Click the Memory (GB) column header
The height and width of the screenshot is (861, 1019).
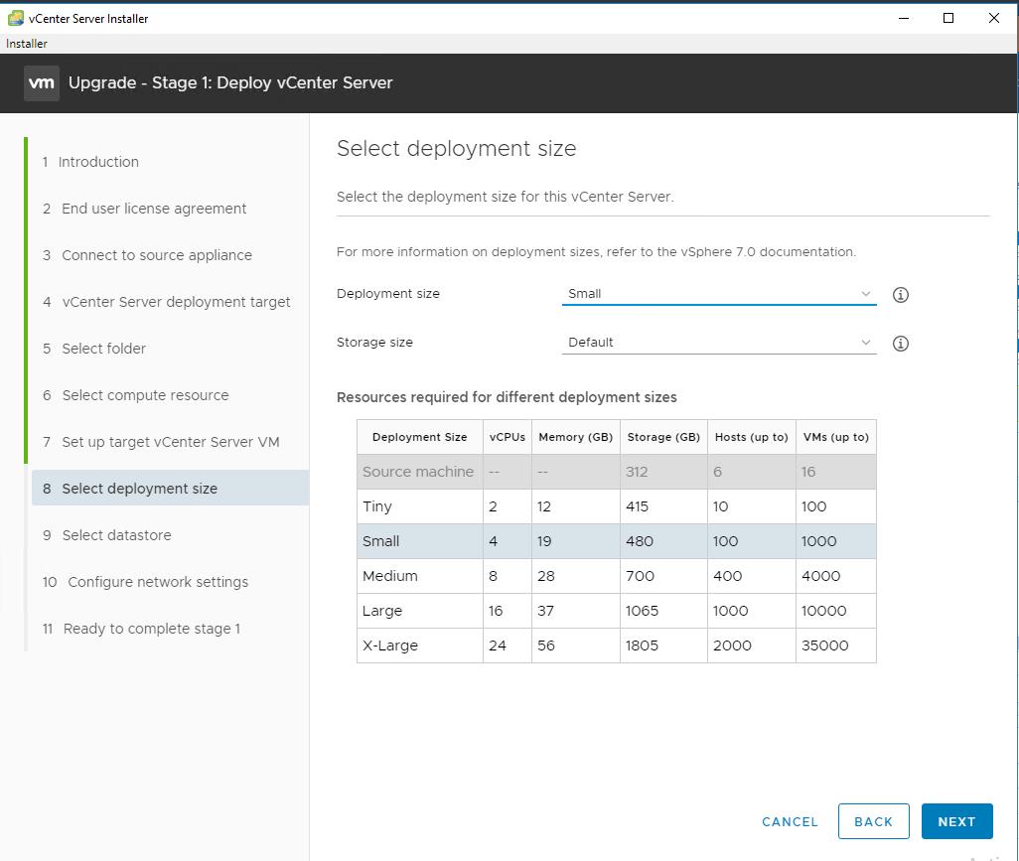[x=576, y=437]
